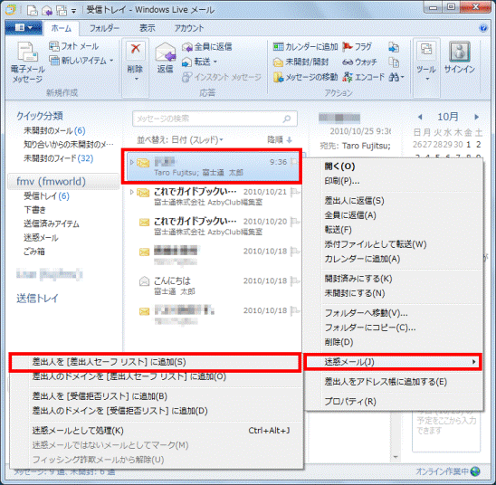Open the ごみ箱 folder

point(34,252)
